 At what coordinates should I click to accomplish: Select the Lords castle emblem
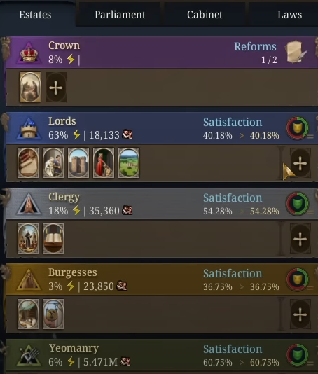pyautogui.click(x=29, y=128)
